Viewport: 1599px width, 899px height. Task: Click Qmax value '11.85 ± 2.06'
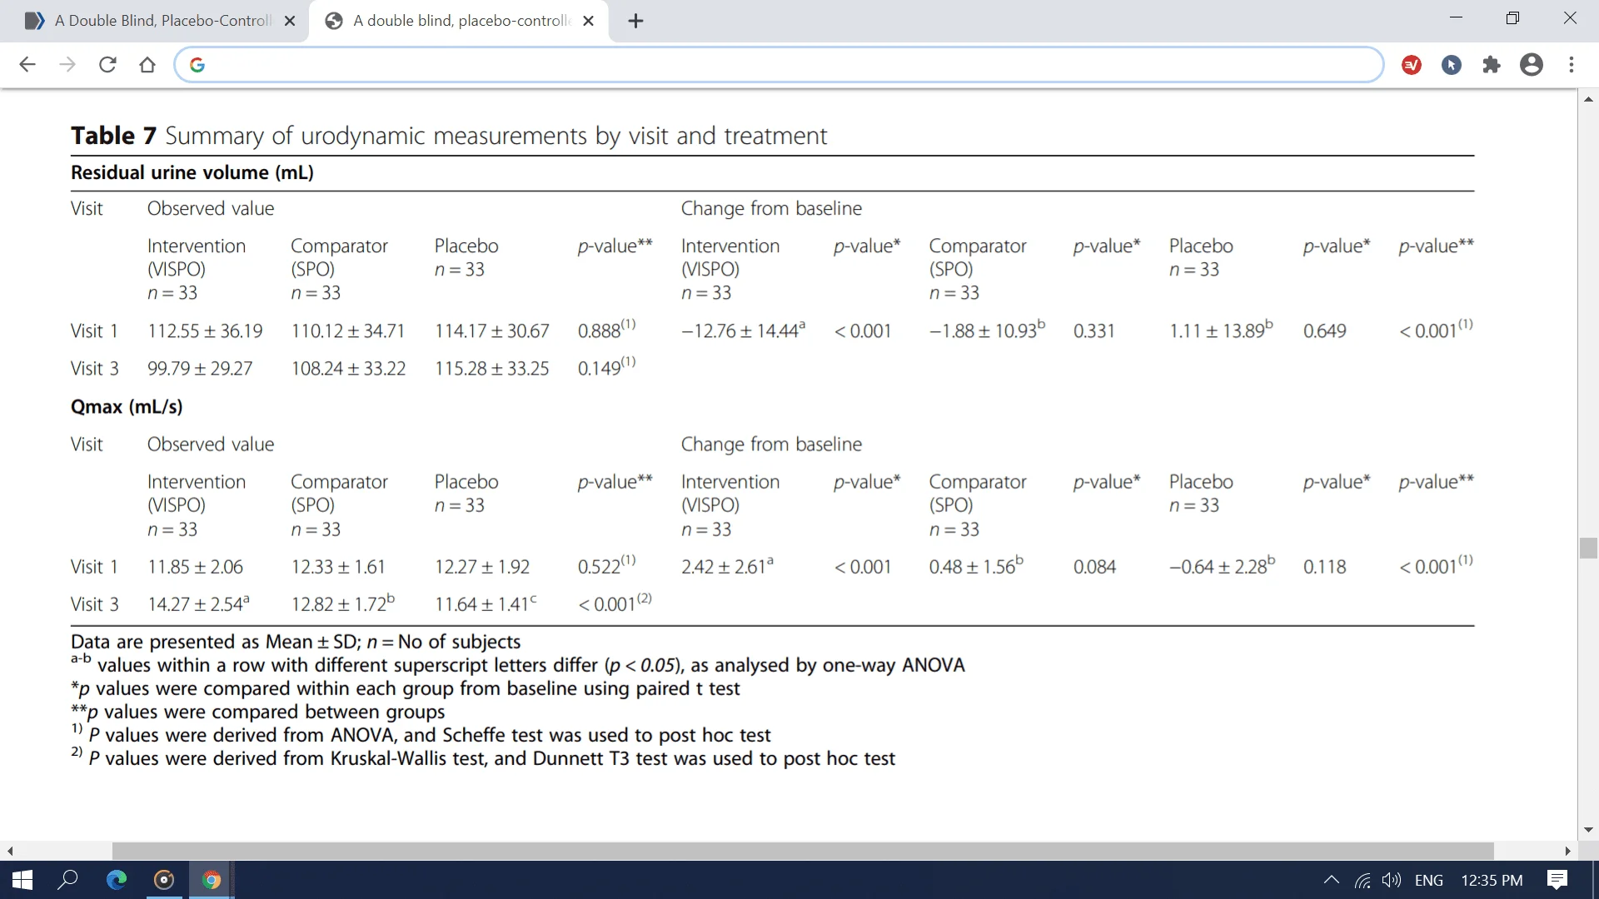tap(195, 567)
